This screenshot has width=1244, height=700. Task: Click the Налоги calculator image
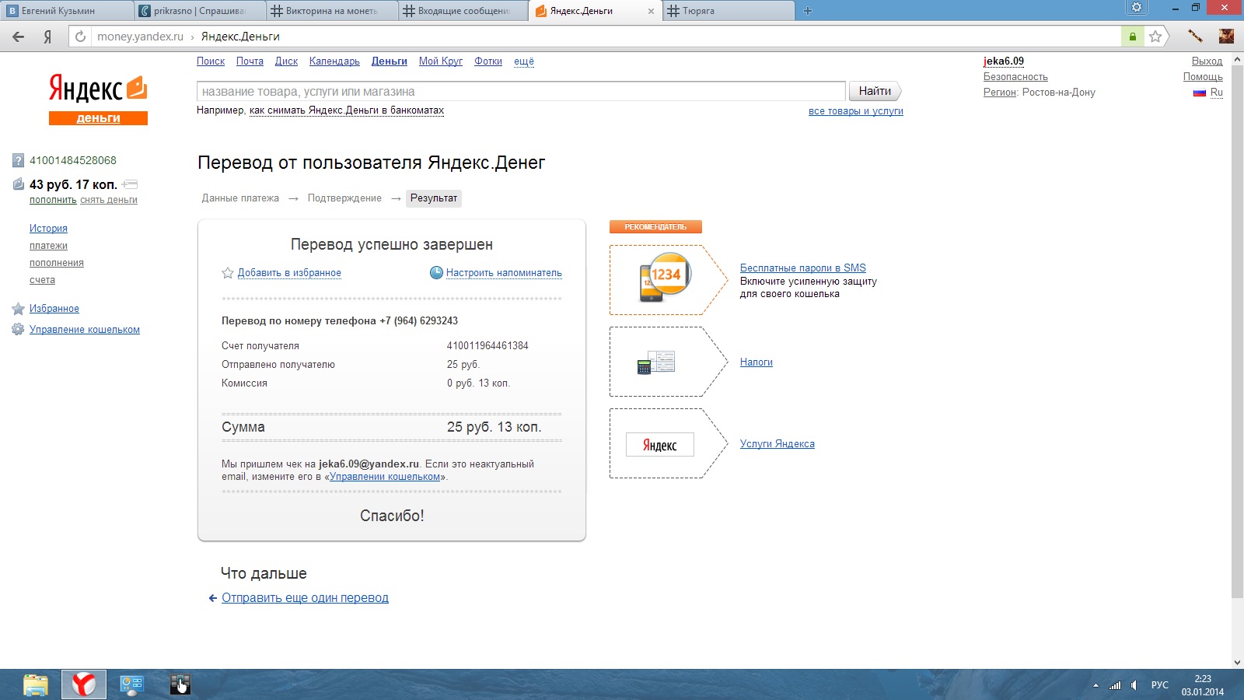[656, 362]
